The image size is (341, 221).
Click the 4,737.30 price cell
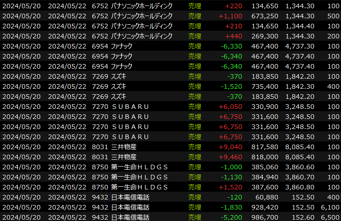299,46
